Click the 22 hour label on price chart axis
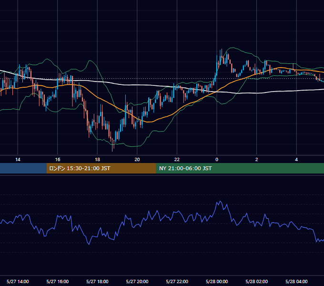 [177, 160]
